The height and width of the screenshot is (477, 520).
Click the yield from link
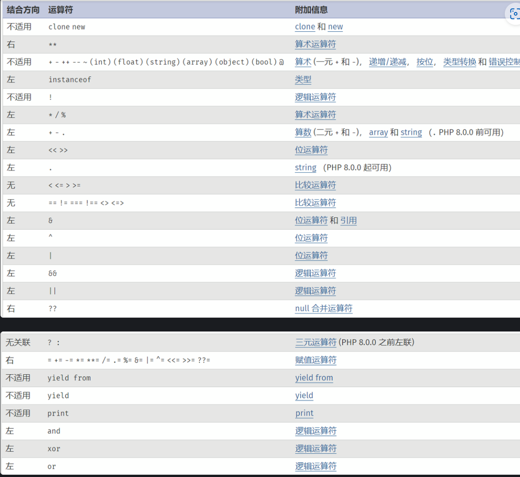tap(314, 378)
